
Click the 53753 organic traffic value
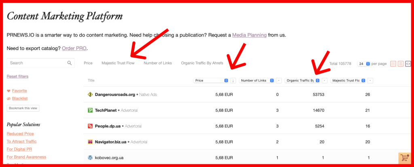click(319, 94)
